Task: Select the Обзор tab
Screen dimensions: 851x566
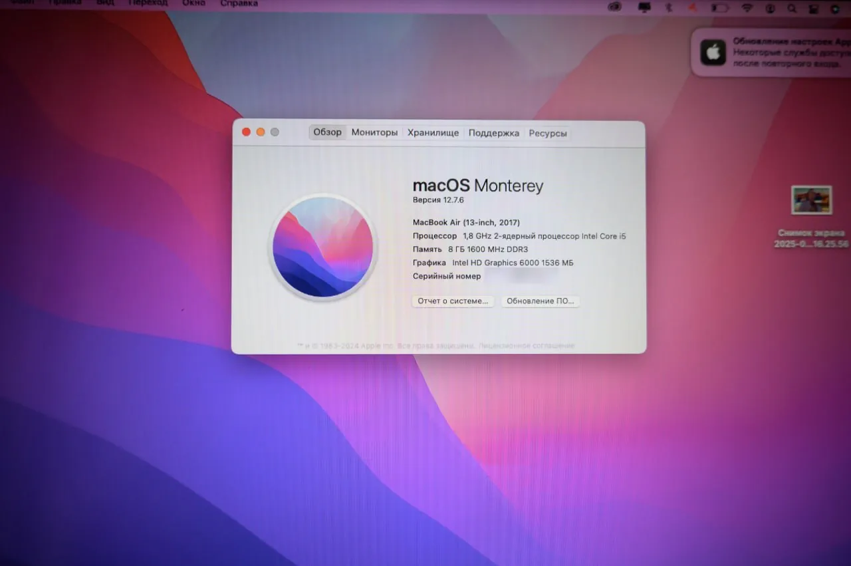Action: point(328,132)
